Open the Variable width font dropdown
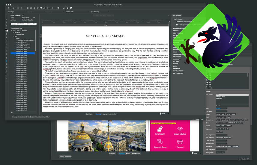The height and width of the screenshot is (165, 257). coord(78,12)
